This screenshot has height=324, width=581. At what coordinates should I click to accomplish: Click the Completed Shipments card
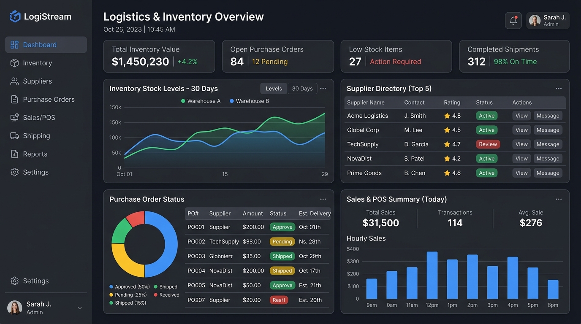514,57
